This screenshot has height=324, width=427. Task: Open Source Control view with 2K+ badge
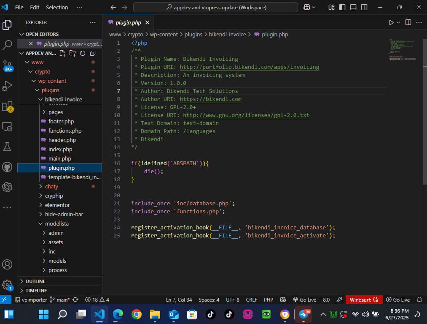[7, 65]
